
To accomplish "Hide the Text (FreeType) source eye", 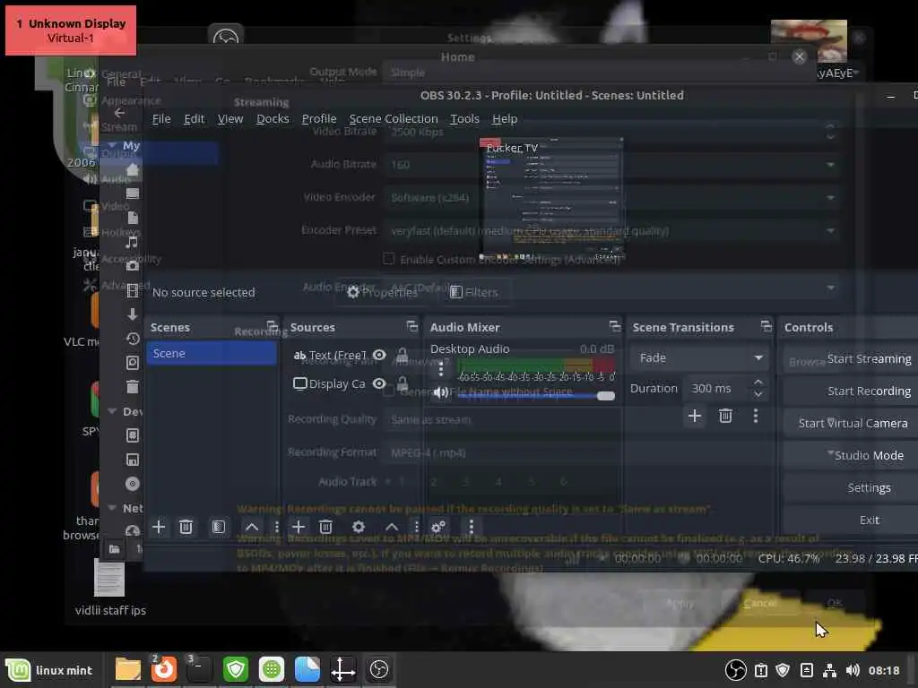I will click(379, 355).
